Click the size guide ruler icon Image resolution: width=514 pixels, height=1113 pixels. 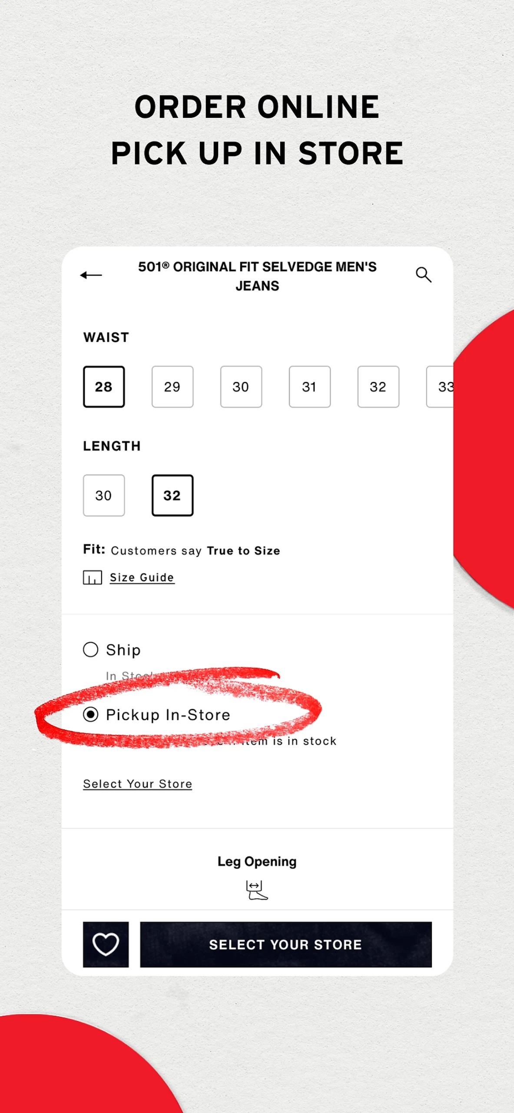pos(93,578)
